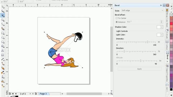Open the Join Curves docker tab
The image size is (173, 97).
167,88
